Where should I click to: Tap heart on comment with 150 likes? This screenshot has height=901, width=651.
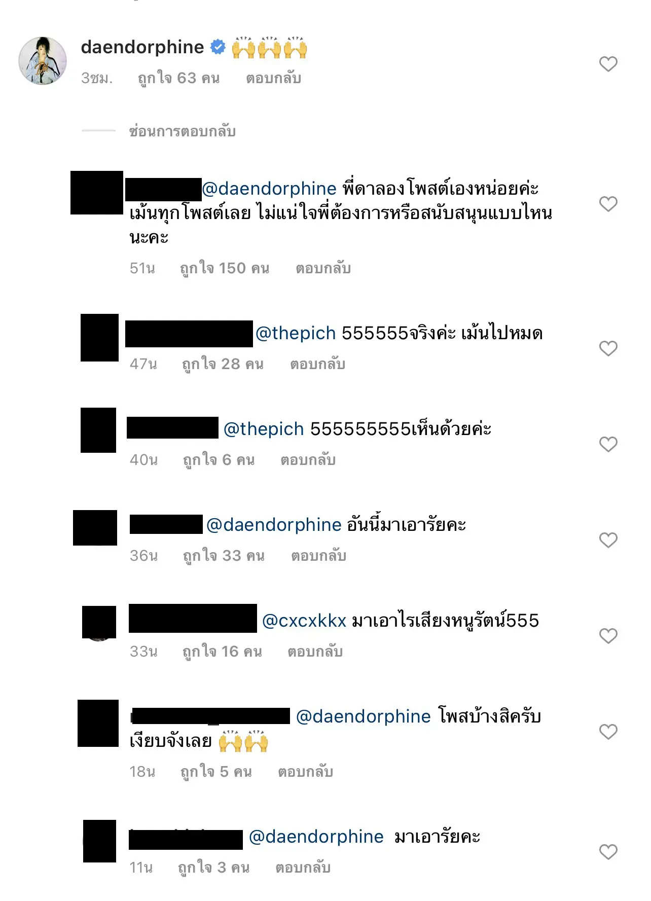pyautogui.click(x=608, y=204)
